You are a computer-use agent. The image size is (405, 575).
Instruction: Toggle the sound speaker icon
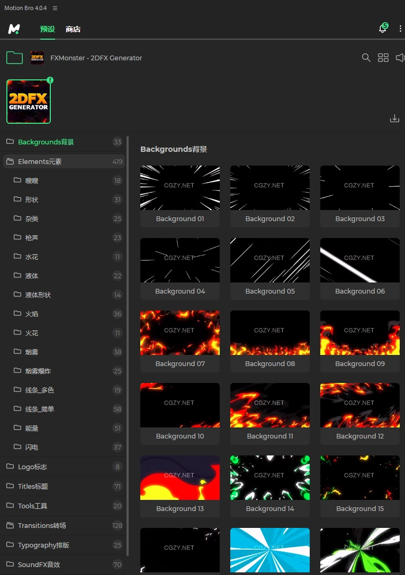coord(400,58)
